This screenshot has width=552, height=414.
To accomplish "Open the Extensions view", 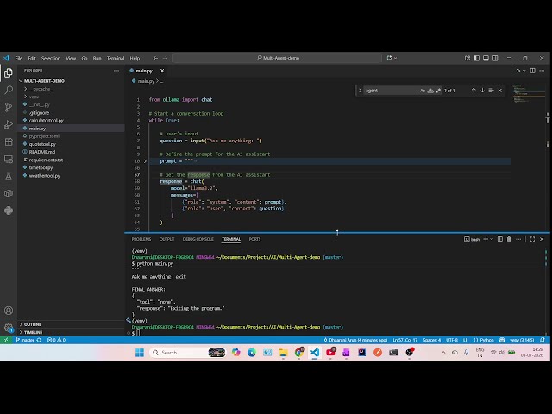I will (9, 141).
